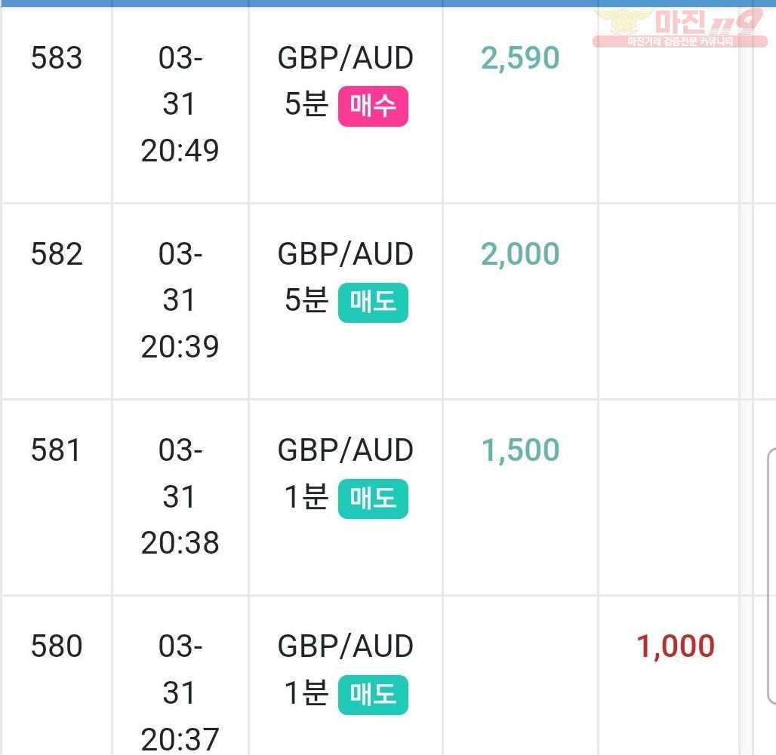The width and height of the screenshot is (776, 755).
Task: Click the scrollbar handle on right edge
Action: 771,576
